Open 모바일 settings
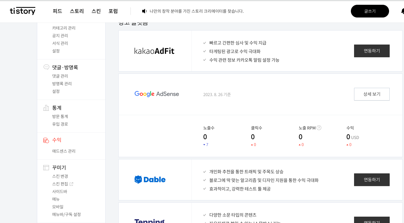This screenshot has width=404, height=223. click(58, 207)
